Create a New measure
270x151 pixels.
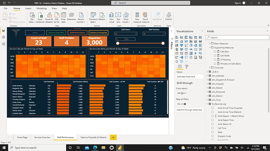[x=137, y=18]
